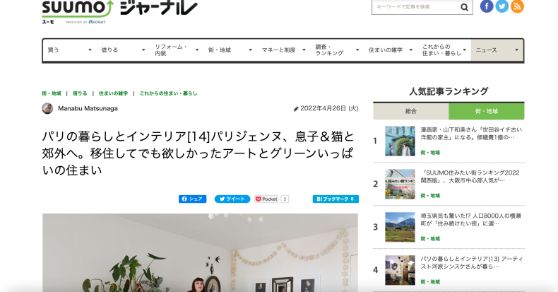Open author Manabu Matsunaga's page
This screenshot has width=558, height=292.
(x=88, y=108)
